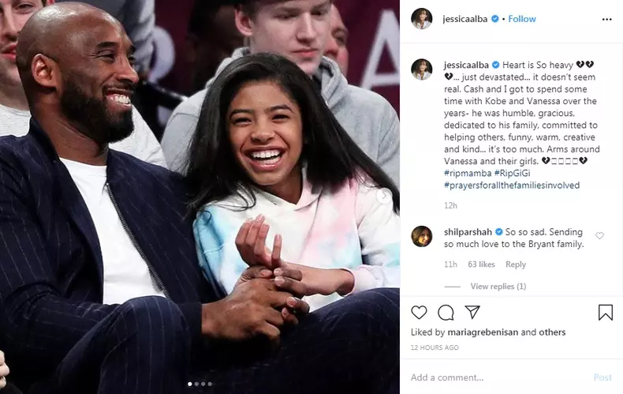Viewport: 623px width, 394px height.
Task: View the 63 likes on the comment
Action: click(481, 265)
